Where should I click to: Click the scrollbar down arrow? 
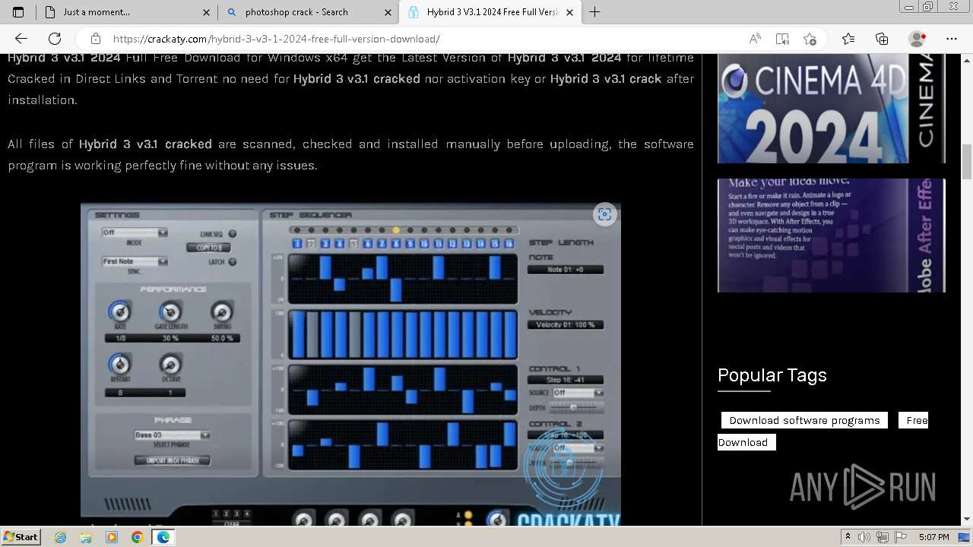click(967, 520)
